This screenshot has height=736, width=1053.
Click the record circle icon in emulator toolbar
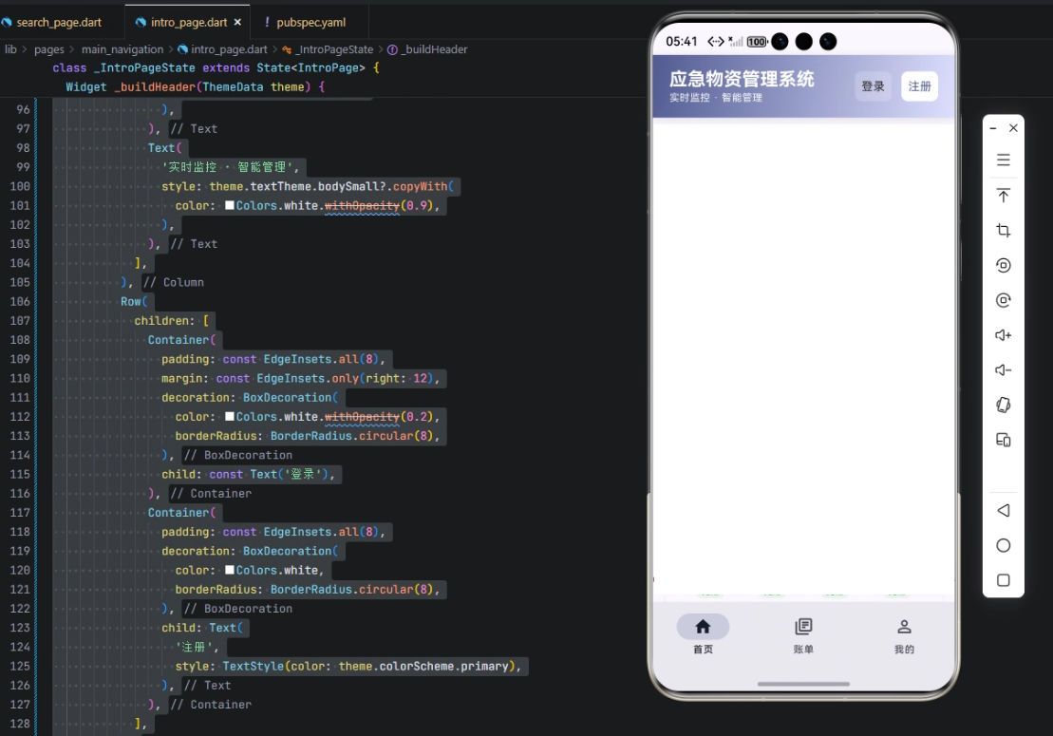1004,265
